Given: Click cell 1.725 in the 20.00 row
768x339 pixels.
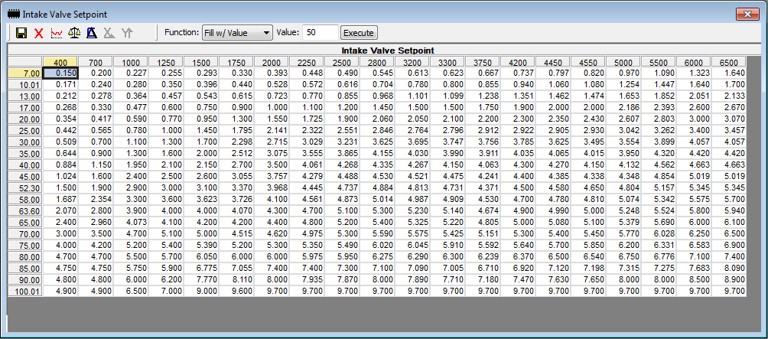Looking at the screenshot, I should [x=307, y=119].
